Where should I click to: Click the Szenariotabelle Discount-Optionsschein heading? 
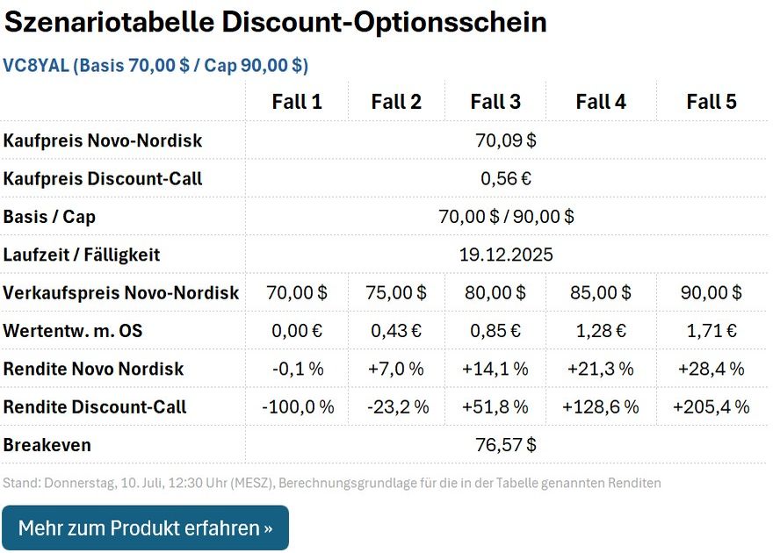click(276, 23)
